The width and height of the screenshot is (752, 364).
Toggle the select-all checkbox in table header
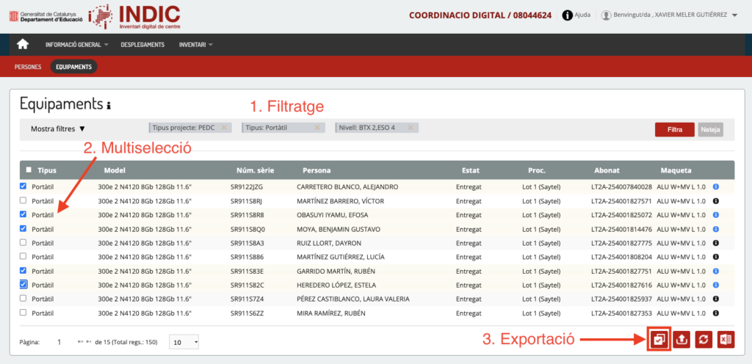[x=29, y=170]
